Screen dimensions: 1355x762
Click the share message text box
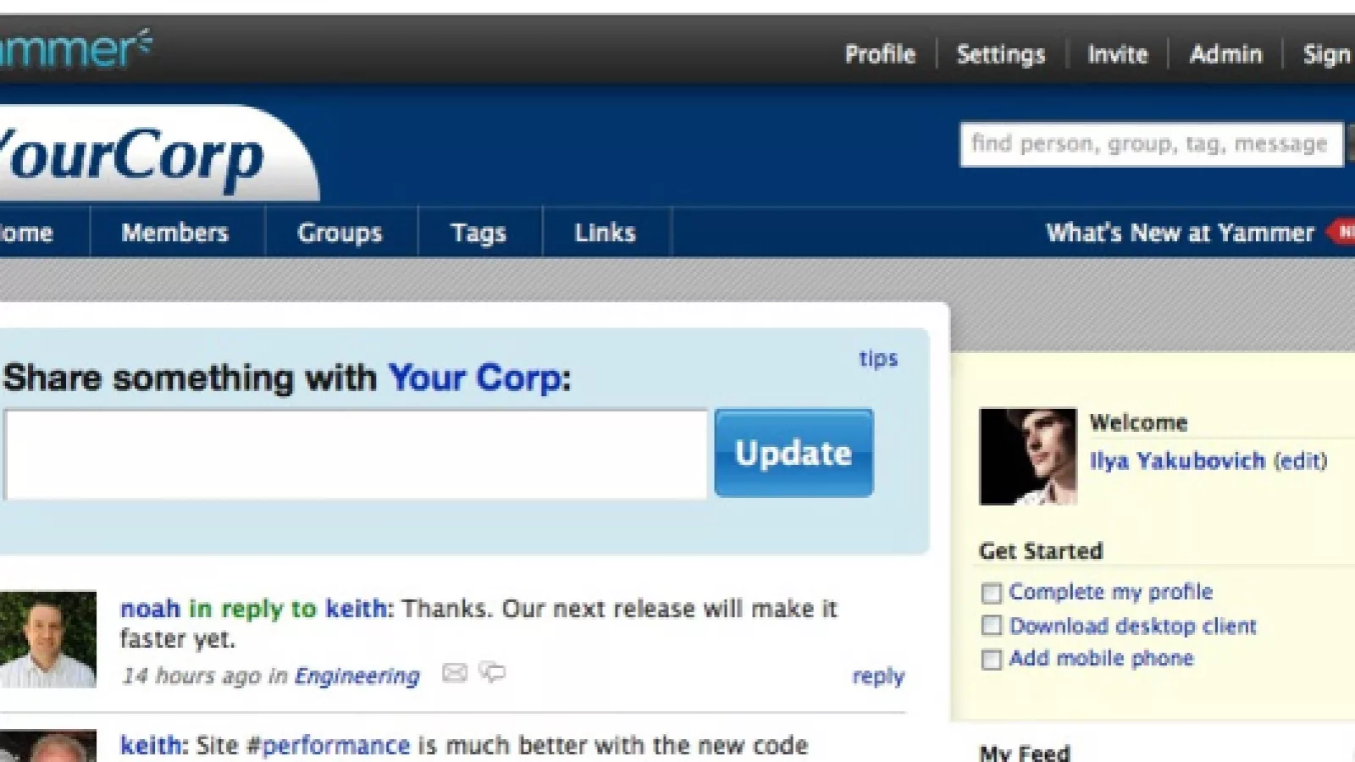pos(356,455)
